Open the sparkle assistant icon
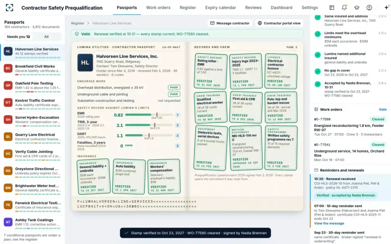 [387, 7]
